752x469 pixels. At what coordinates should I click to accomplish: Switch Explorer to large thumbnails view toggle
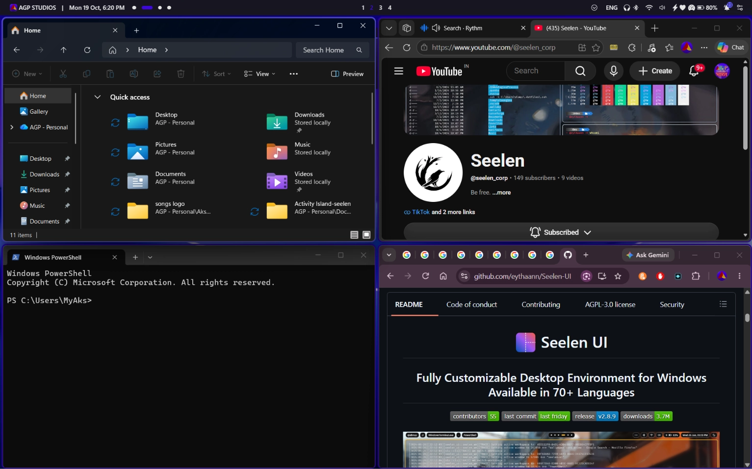pyautogui.click(x=366, y=235)
